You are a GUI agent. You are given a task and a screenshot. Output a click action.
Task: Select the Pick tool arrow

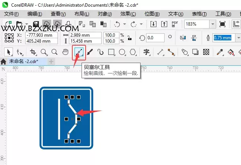click(9, 52)
